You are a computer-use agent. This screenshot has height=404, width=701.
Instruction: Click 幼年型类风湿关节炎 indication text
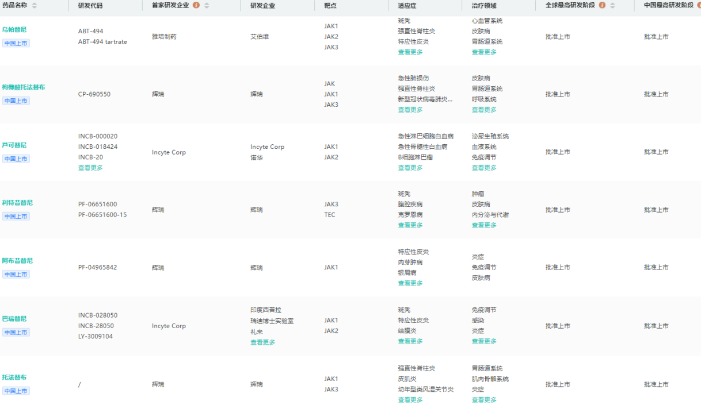click(x=425, y=389)
